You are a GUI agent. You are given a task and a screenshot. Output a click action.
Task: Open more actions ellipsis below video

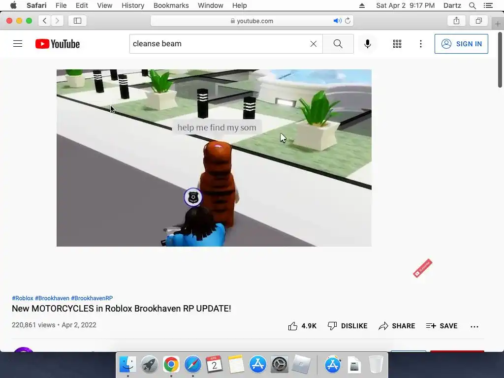(x=474, y=327)
